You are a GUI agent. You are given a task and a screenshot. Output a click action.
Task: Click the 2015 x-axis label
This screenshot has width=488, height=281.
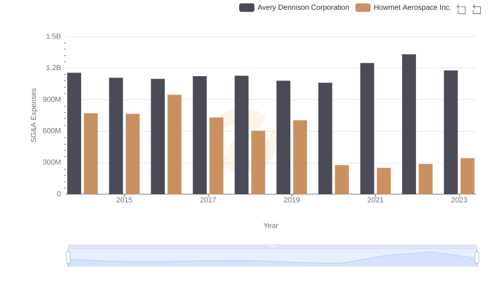click(124, 200)
